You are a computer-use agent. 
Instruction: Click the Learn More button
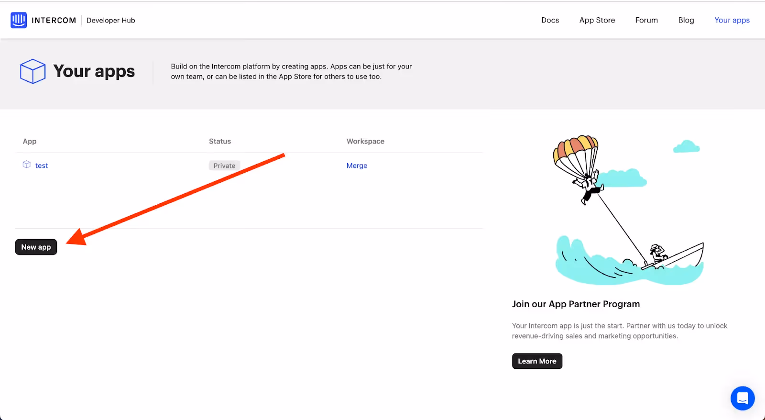click(x=537, y=361)
